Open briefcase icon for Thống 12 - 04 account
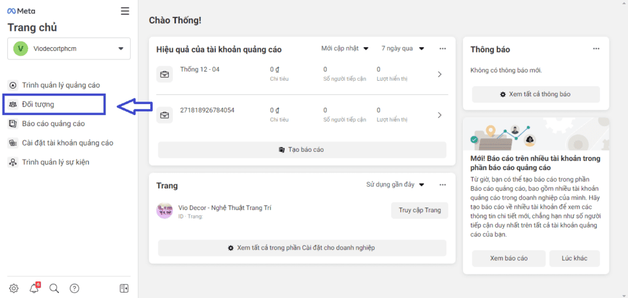Image resolution: width=628 pixels, height=298 pixels. click(164, 74)
